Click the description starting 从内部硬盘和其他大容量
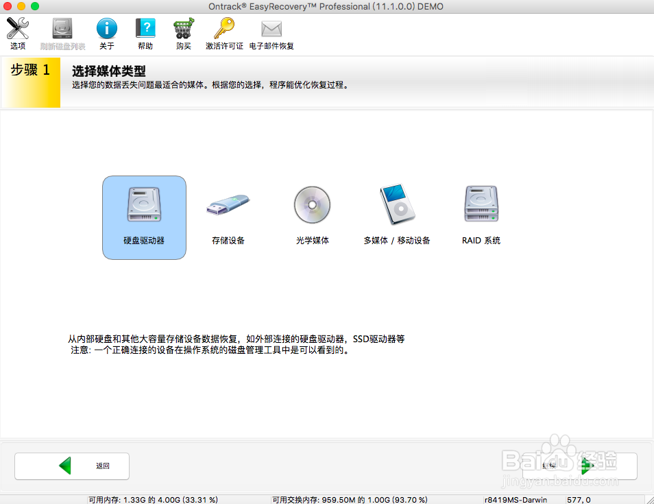 tap(237, 339)
